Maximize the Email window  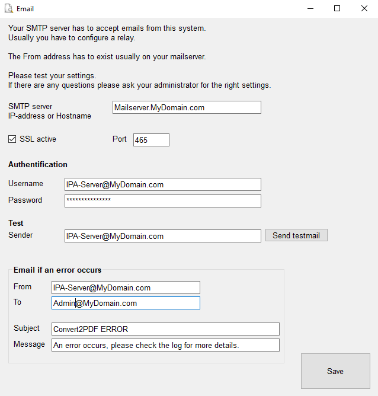coord(337,9)
